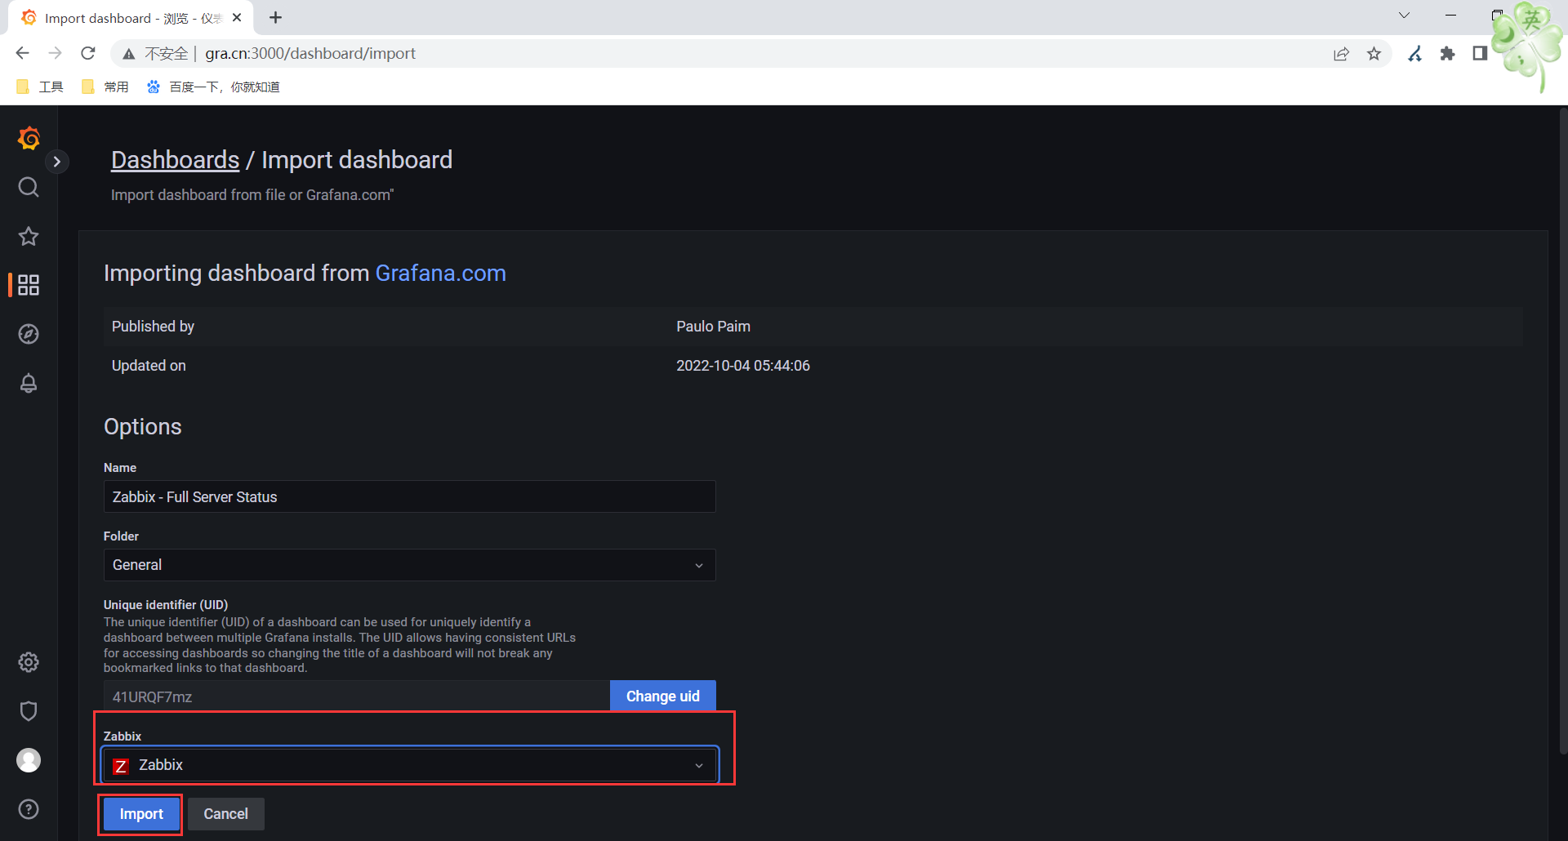1568x841 pixels.
Task: Click the Grafana logo home icon
Action: 29,138
